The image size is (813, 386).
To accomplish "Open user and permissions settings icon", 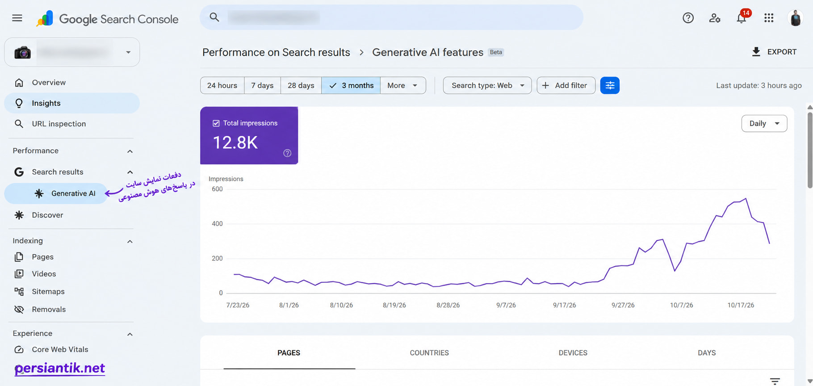I will 715,18.
